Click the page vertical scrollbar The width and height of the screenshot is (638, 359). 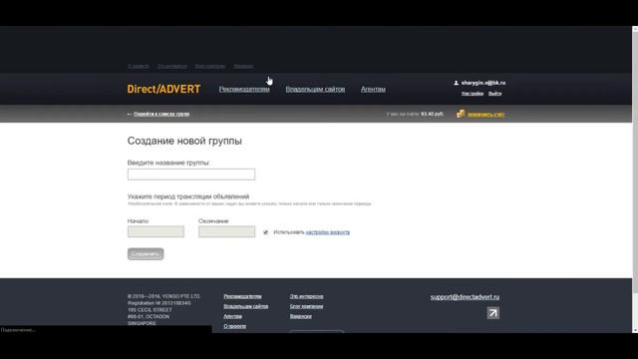click(x=635, y=179)
